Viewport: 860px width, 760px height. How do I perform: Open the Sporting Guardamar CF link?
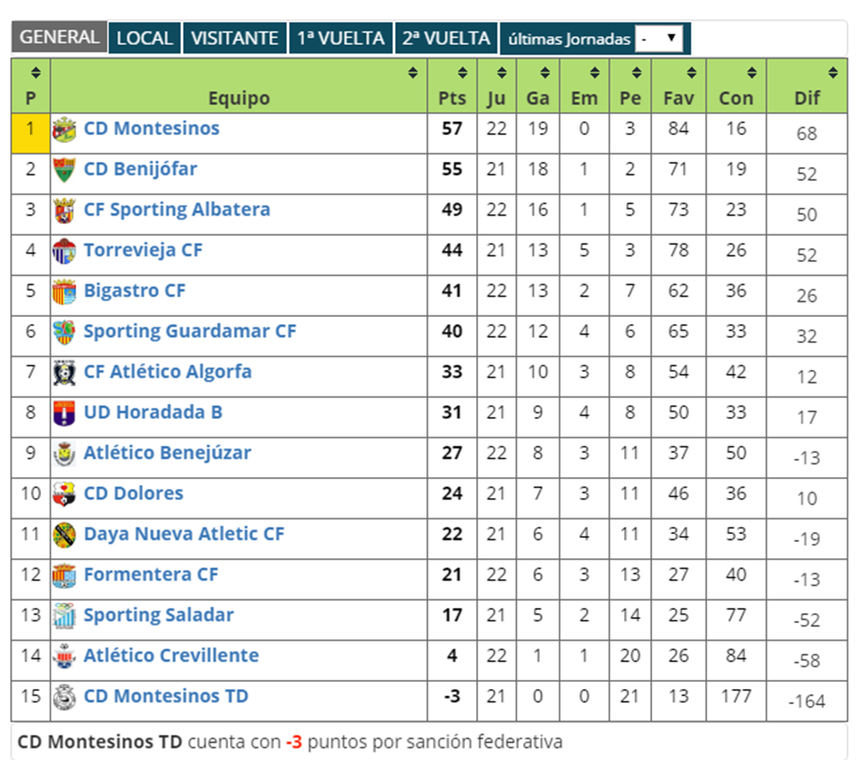point(190,331)
